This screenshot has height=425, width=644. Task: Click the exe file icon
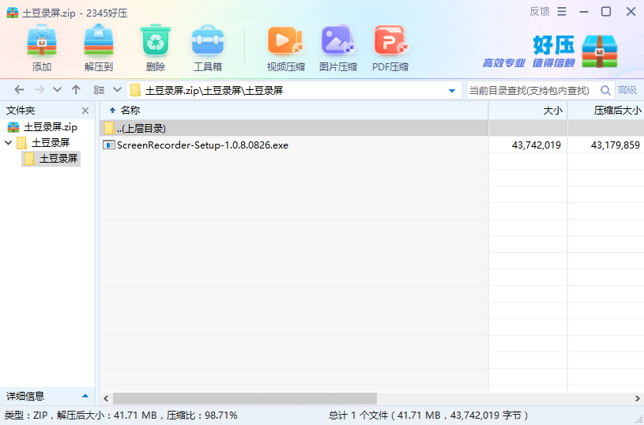pos(109,145)
